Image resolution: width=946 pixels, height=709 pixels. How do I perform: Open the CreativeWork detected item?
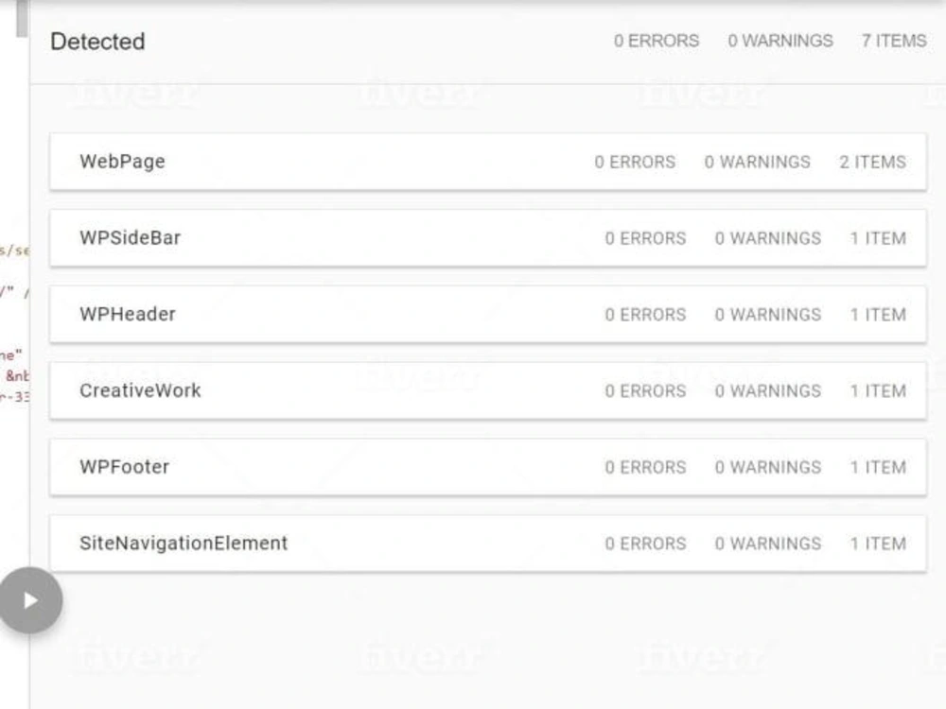pos(487,390)
